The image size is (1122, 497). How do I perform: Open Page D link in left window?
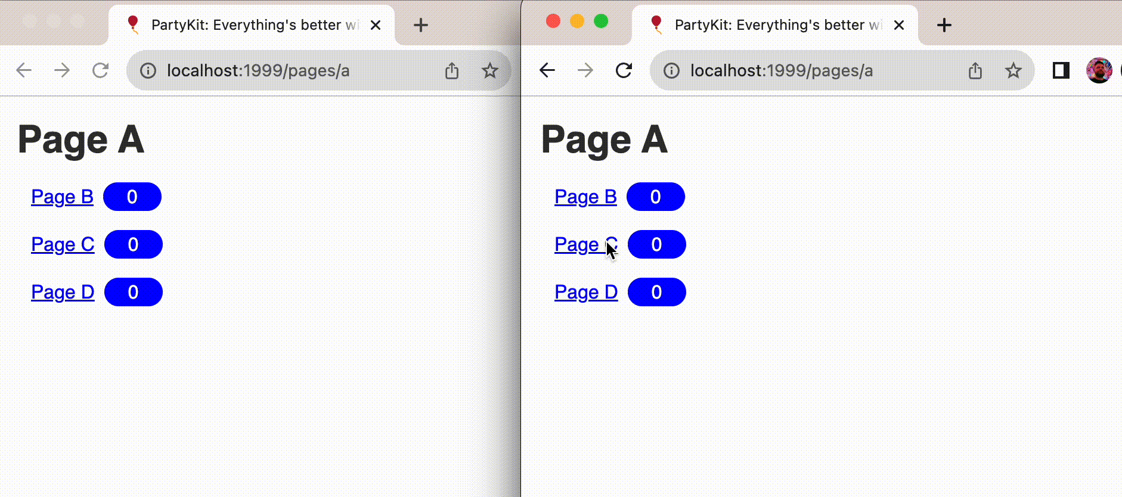(63, 292)
